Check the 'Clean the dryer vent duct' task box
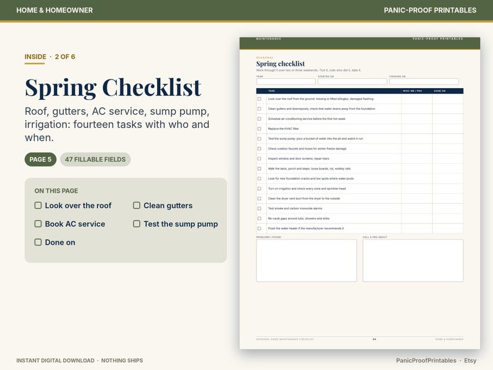The height and width of the screenshot is (370, 493). pyautogui.click(x=260, y=199)
